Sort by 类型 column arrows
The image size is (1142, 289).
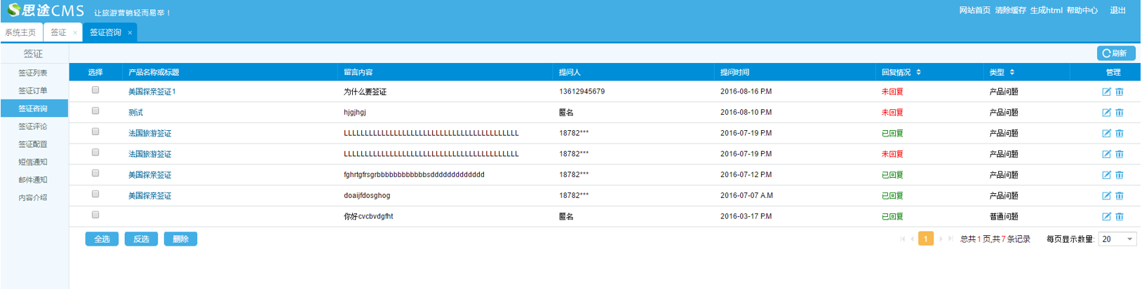click(x=1012, y=72)
